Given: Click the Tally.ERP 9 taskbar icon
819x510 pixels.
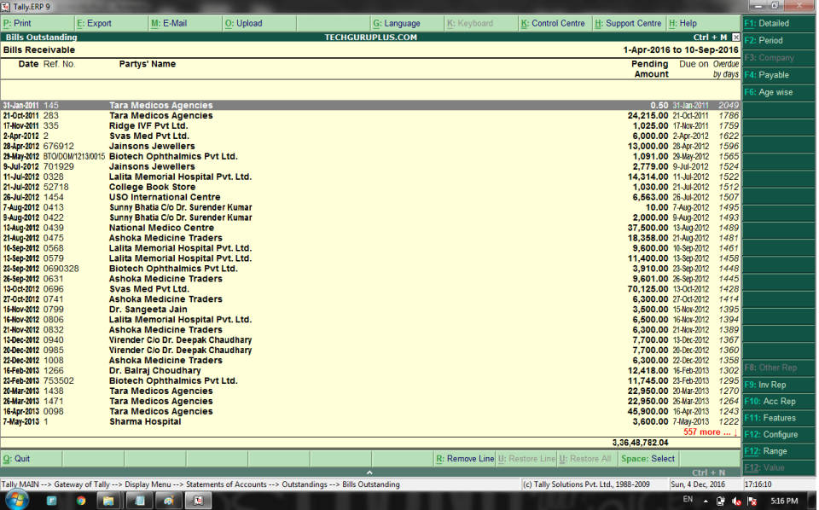Looking at the screenshot, I should 199,501.
